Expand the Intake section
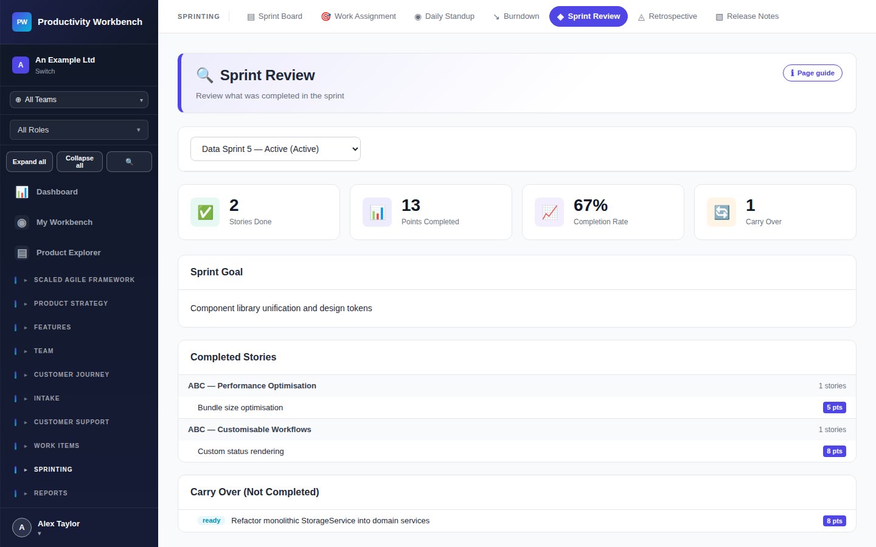This screenshot has height=547, width=876. (x=79, y=399)
